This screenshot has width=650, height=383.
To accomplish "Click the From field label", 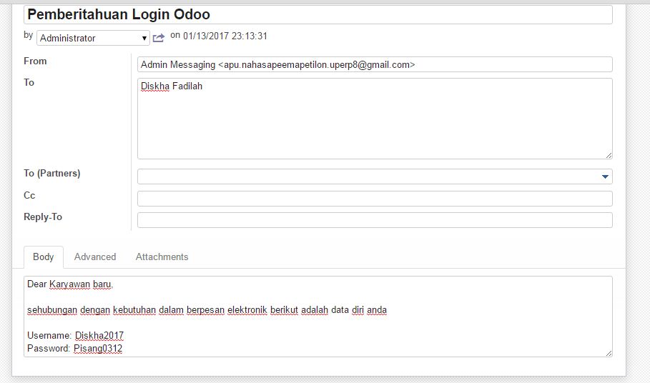I will pos(35,61).
